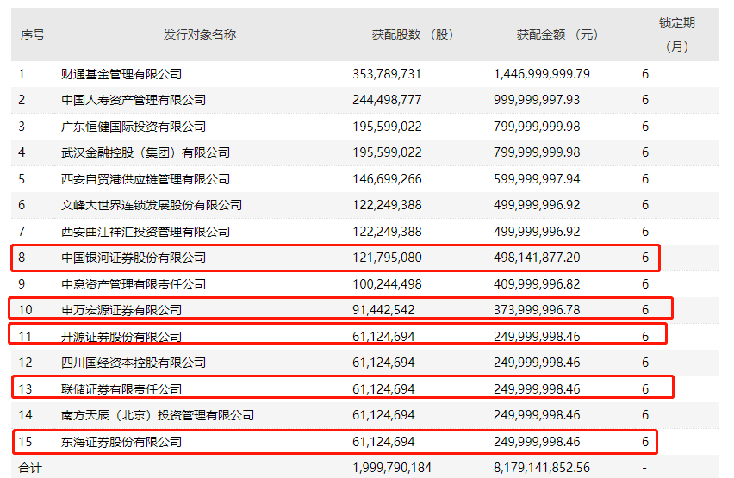
Task: Select the 锁定期（月） column header
Action: (677, 34)
